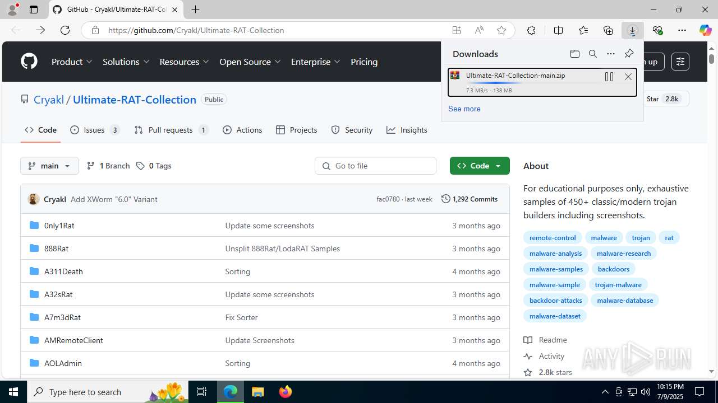Open the Tab actions menu icon
718x403 pixels.
click(x=33, y=10)
